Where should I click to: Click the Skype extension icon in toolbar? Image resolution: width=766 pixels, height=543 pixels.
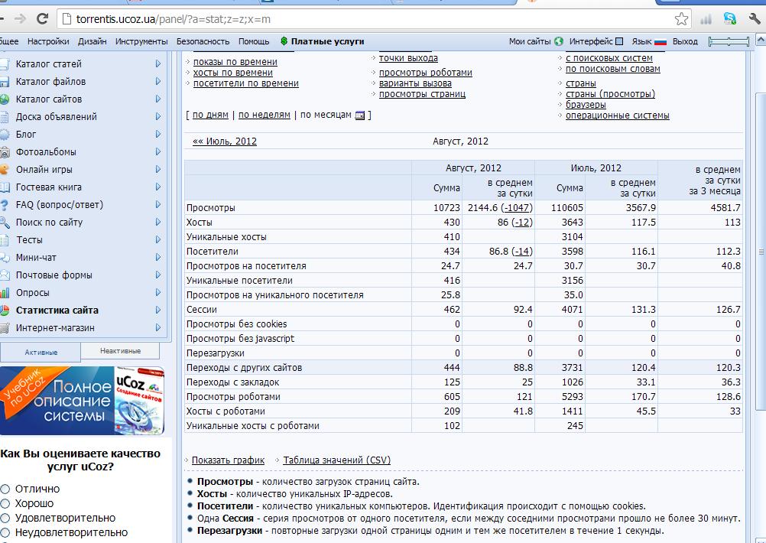pos(730,18)
